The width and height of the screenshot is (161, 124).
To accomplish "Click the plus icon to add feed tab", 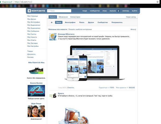I will pos(52,22).
